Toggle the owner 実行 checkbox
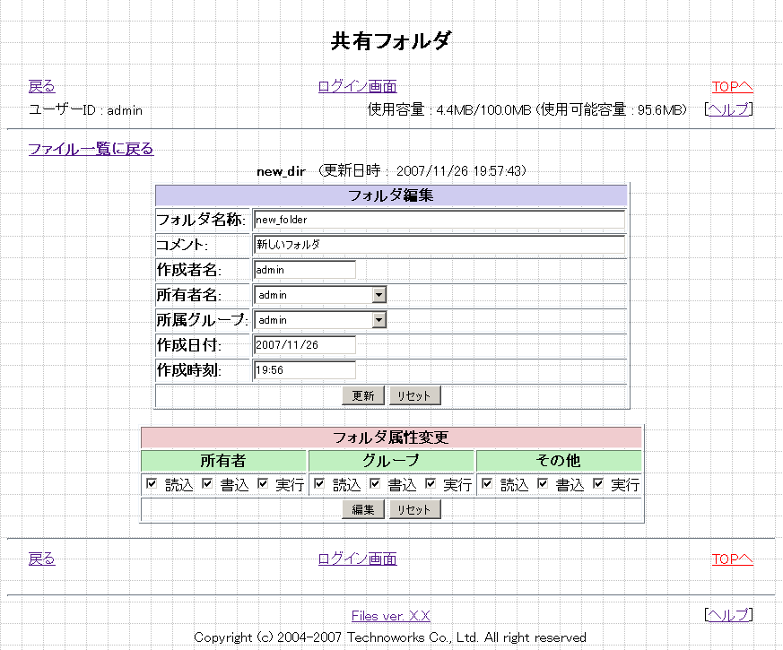 [263, 484]
